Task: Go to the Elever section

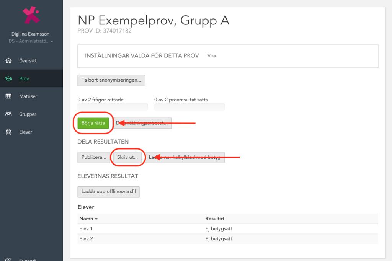Action: pyautogui.click(x=31, y=132)
